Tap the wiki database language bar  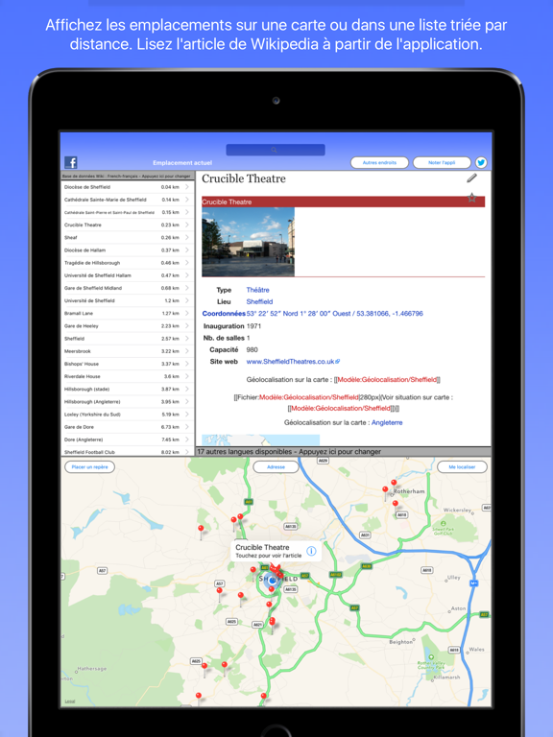[128, 176]
